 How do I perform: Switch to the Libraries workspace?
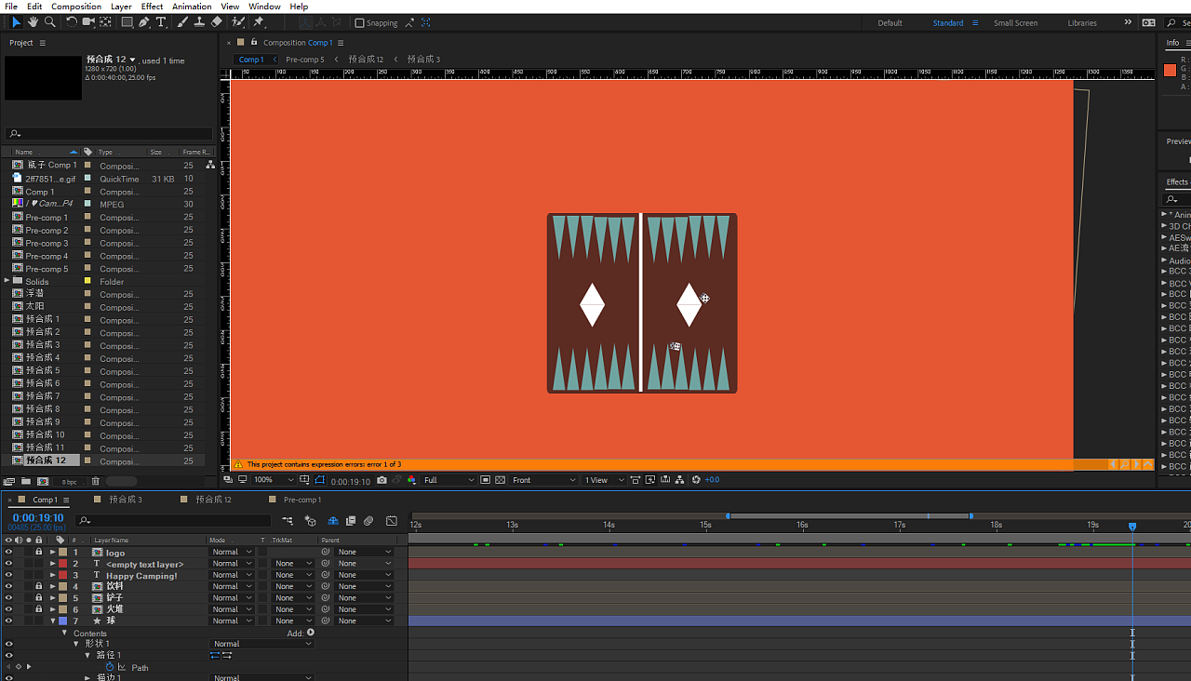pyautogui.click(x=1082, y=23)
